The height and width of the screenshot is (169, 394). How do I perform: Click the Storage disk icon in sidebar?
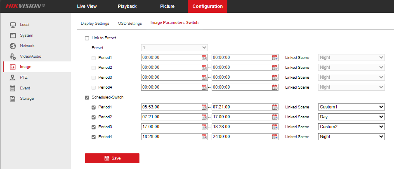click(x=13, y=99)
